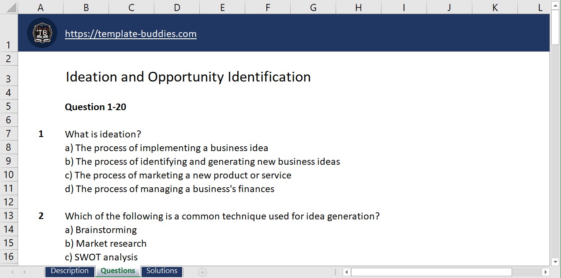The height and width of the screenshot is (278, 561).
Task: Click the vertical scrollbar down arrow
Action: [556, 261]
